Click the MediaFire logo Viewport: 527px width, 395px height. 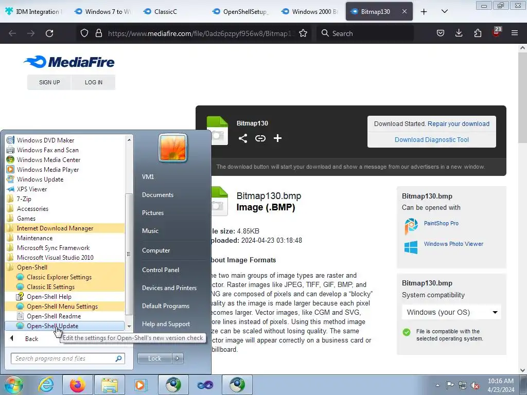[x=69, y=62]
